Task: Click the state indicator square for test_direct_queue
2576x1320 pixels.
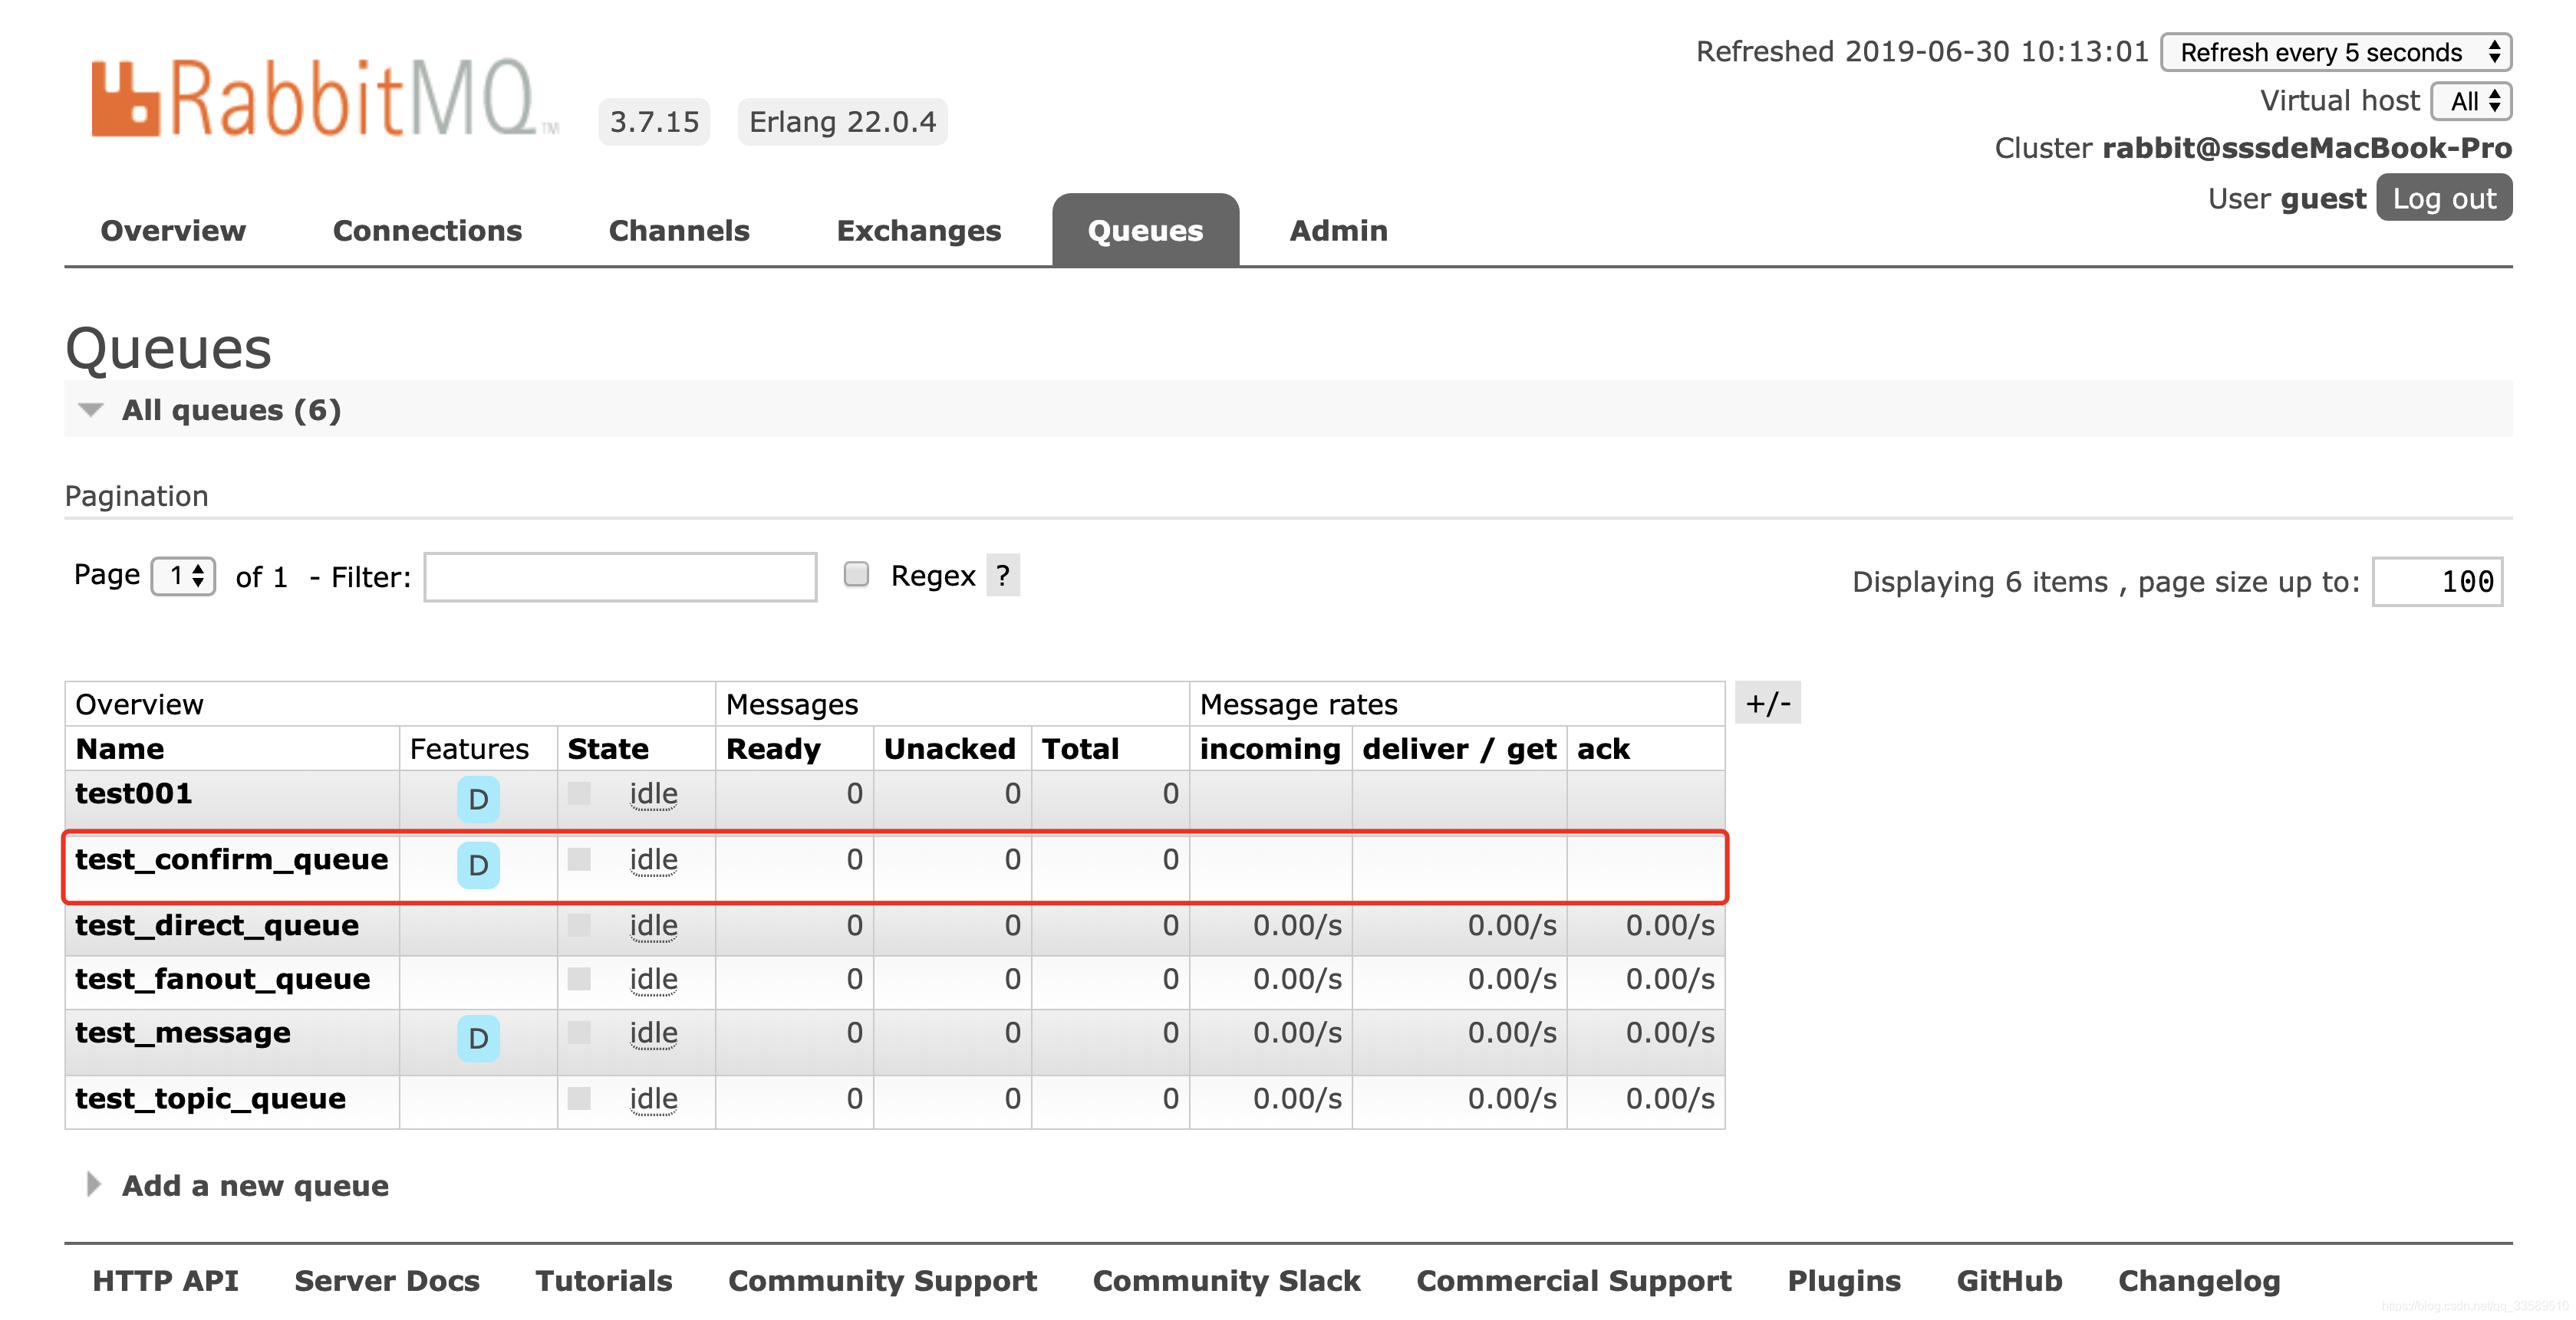Action: 579,924
